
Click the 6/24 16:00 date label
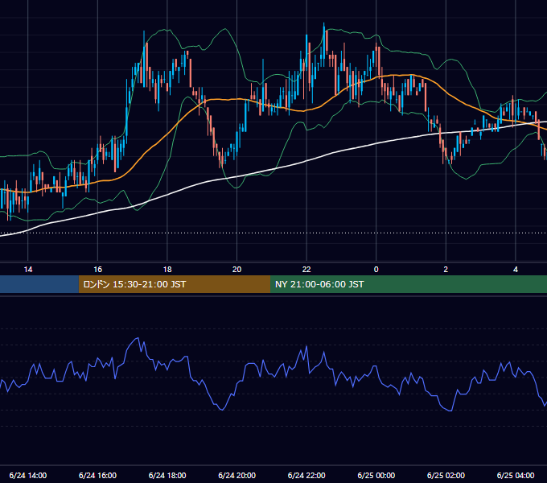97,475
